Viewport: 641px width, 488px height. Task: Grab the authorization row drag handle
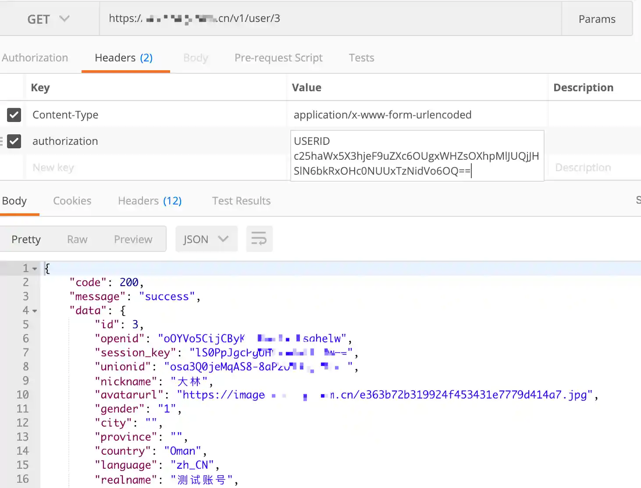(2, 141)
